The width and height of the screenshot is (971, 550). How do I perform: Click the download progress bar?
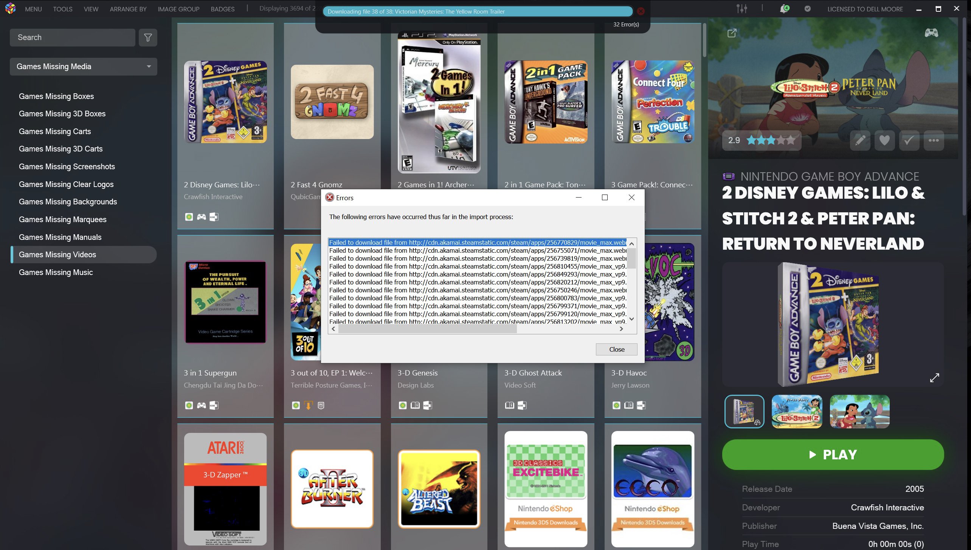click(x=478, y=12)
